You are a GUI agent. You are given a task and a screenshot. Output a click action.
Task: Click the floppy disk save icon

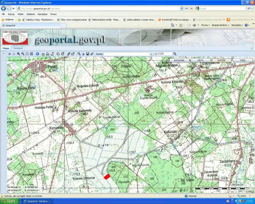point(88,54)
